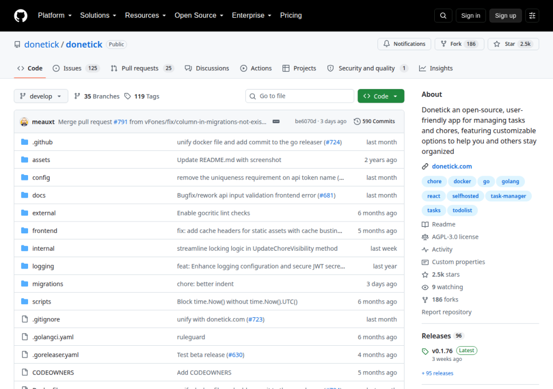Click the config folder icon
The width and height of the screenshot is (553, 389).
24,177
